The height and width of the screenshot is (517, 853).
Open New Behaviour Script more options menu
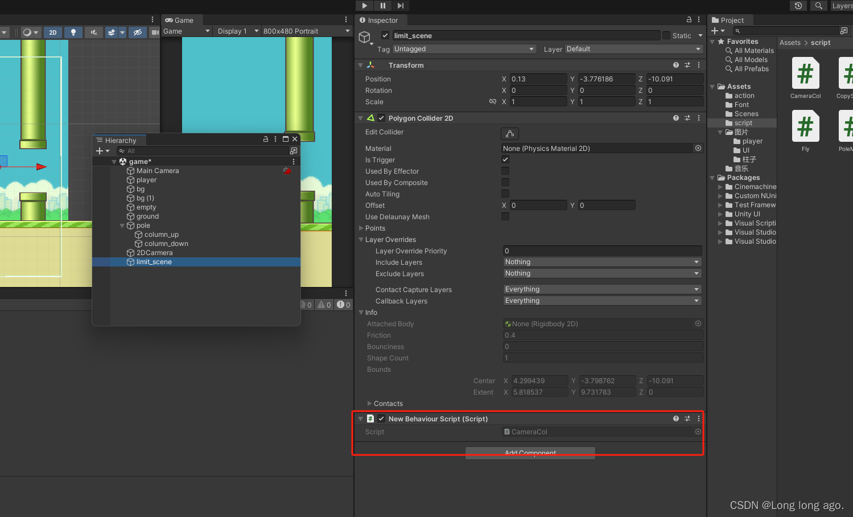[x=699, y=418]
